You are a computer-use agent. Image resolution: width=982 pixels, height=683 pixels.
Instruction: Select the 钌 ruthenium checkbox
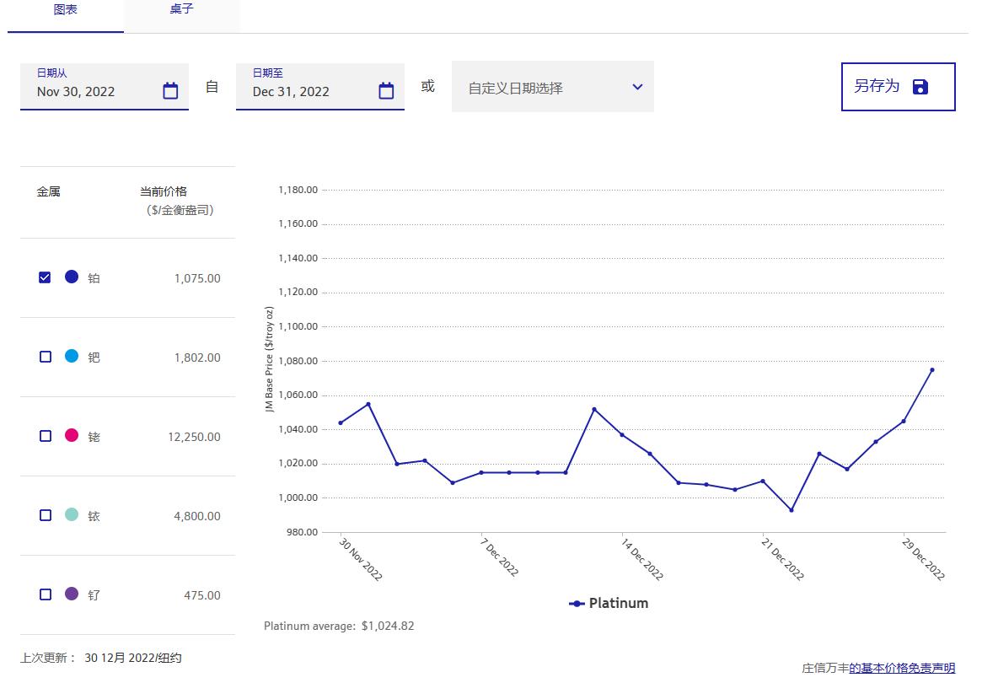(x=46, y=594)
